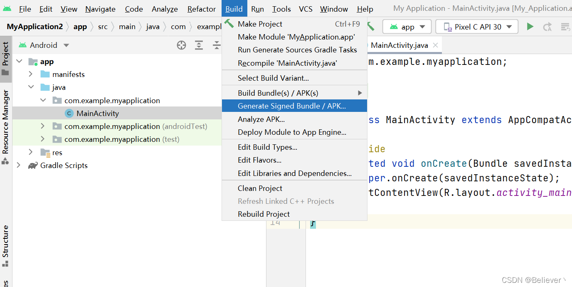572x287 pixels.
Task: Click the main breadcrumb segment
Action: [127, 27]
